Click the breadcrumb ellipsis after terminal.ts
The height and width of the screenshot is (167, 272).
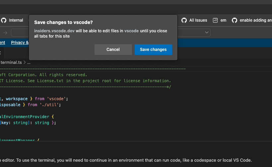(29, 62)
